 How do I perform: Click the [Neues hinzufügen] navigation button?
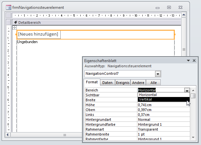[x=38, y=34]
